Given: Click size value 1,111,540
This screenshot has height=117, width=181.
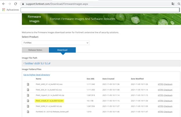Looking at the screenshot, I should (91, 84).
